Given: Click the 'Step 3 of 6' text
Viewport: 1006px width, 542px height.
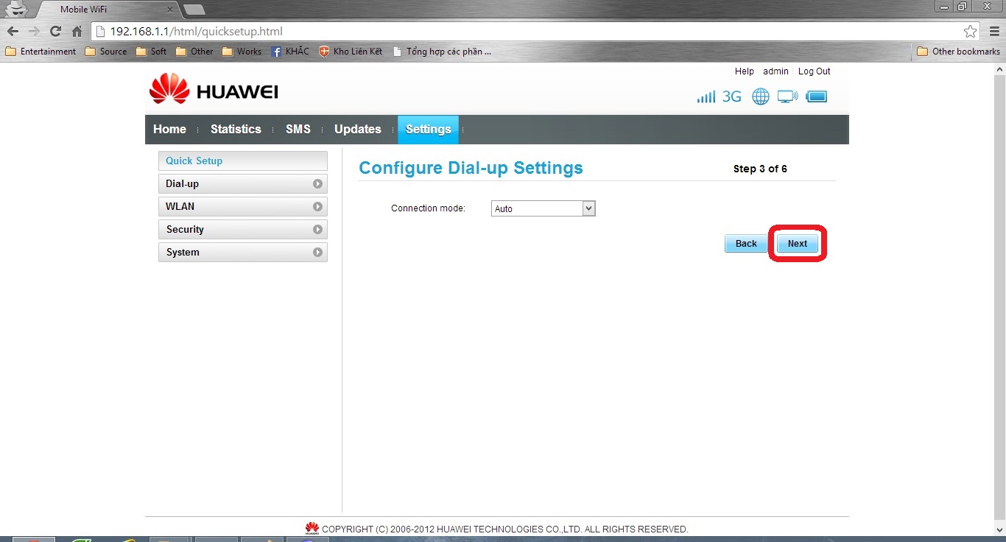Looking at the screenshot, I should [x=760, y=169].
